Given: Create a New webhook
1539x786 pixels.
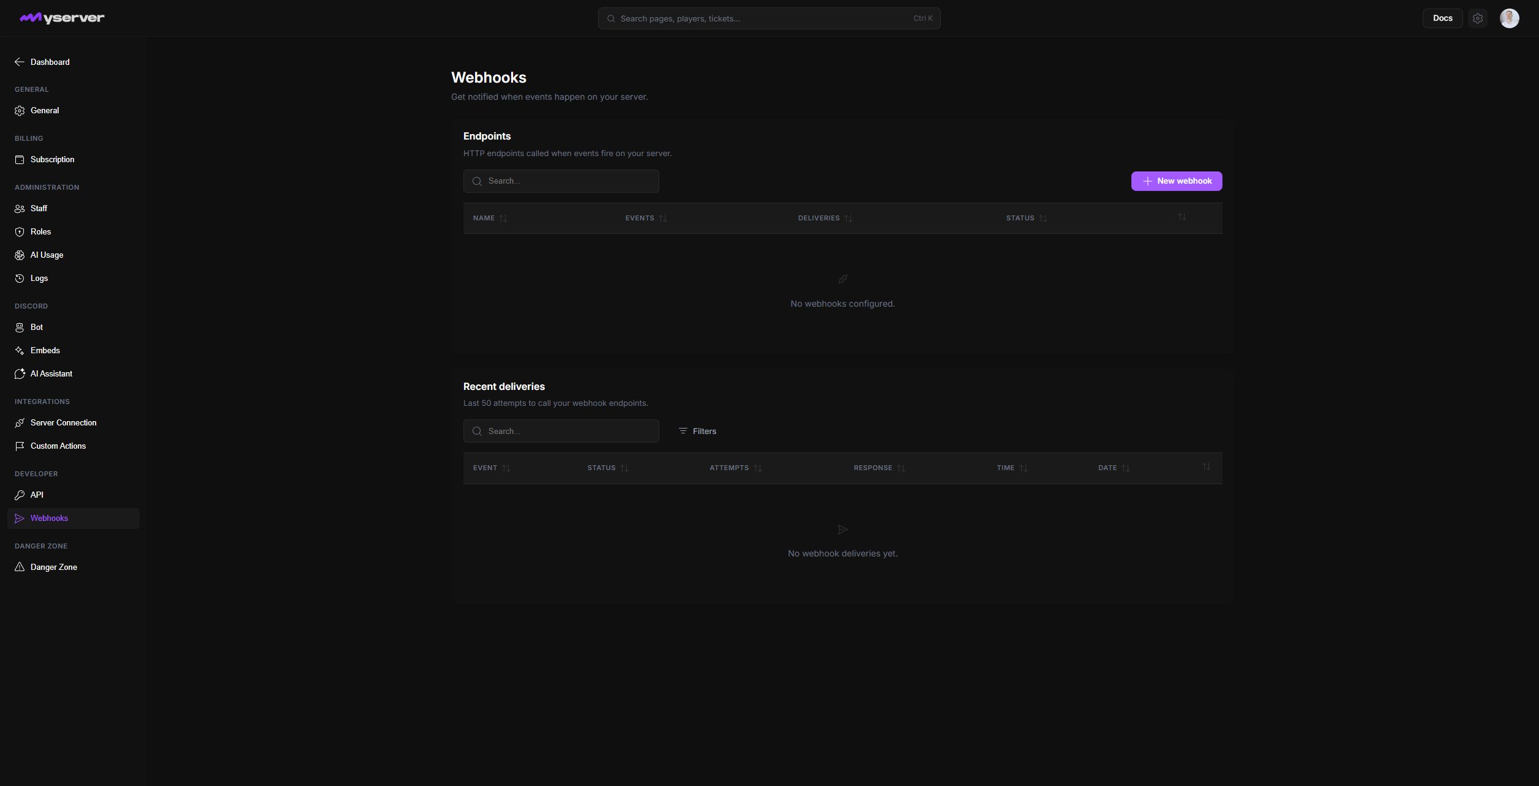Looking at the screenshot, I should 1176,181.
